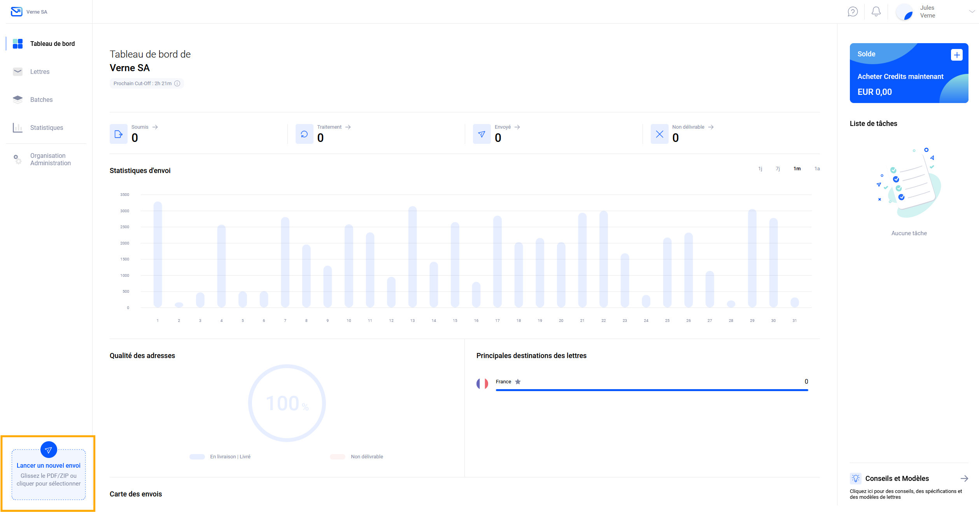Click the plus icon on Solde card
Viewport: 979px width, 512px height.
(x=956, y=55)
